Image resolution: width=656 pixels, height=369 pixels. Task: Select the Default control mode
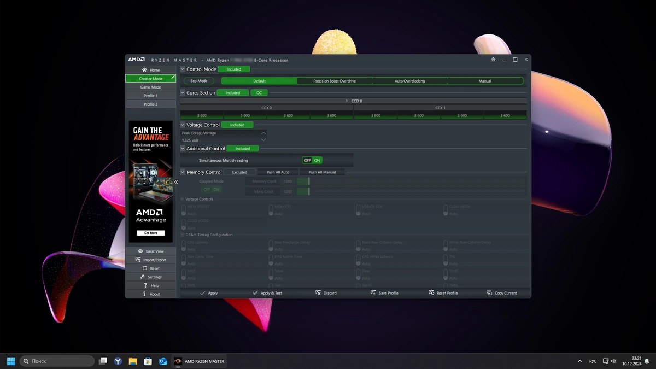click(259, 81)
